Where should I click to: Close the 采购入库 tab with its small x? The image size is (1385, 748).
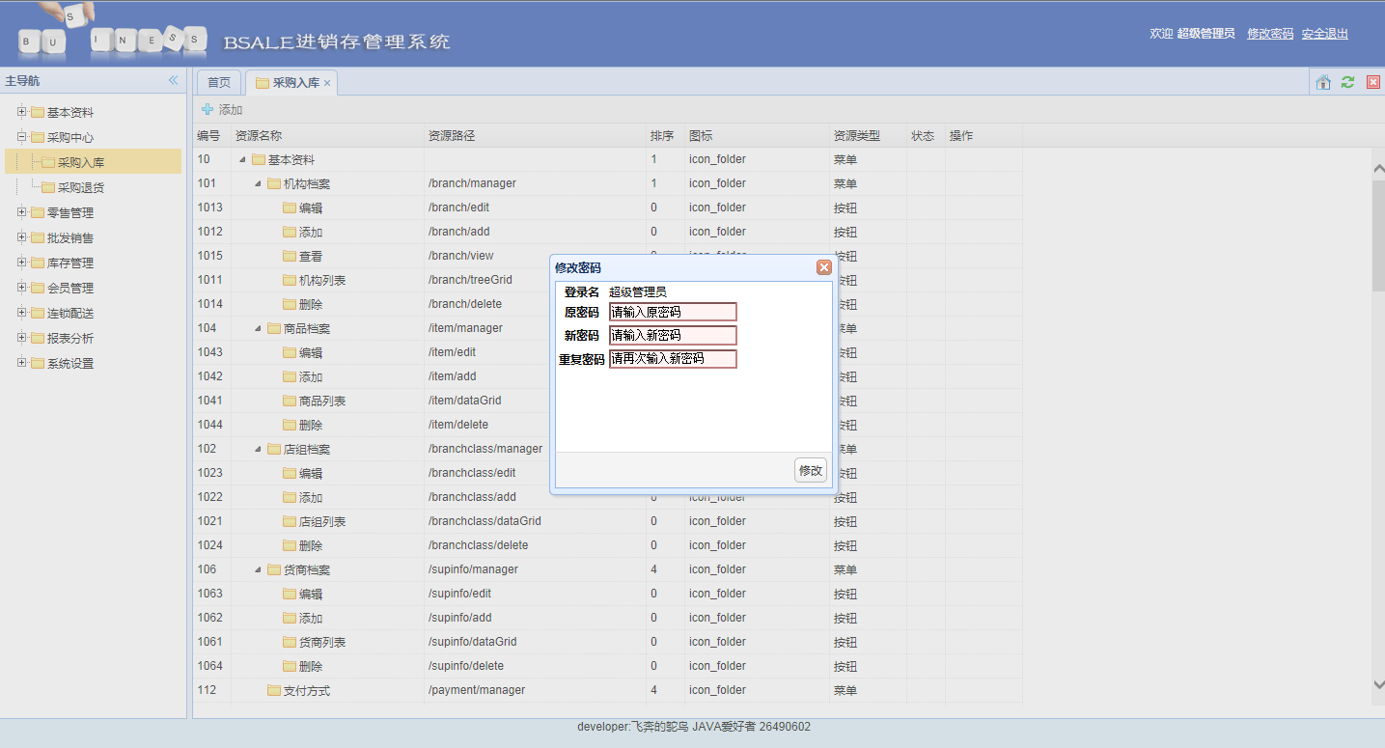pyautogui.click(x=327, y=84)
